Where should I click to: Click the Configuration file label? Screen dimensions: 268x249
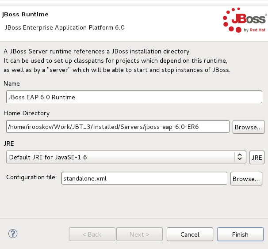point(31,177)
